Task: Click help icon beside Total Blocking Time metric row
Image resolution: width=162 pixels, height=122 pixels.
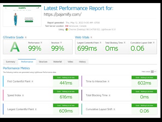Action: [x=110, y=96]
